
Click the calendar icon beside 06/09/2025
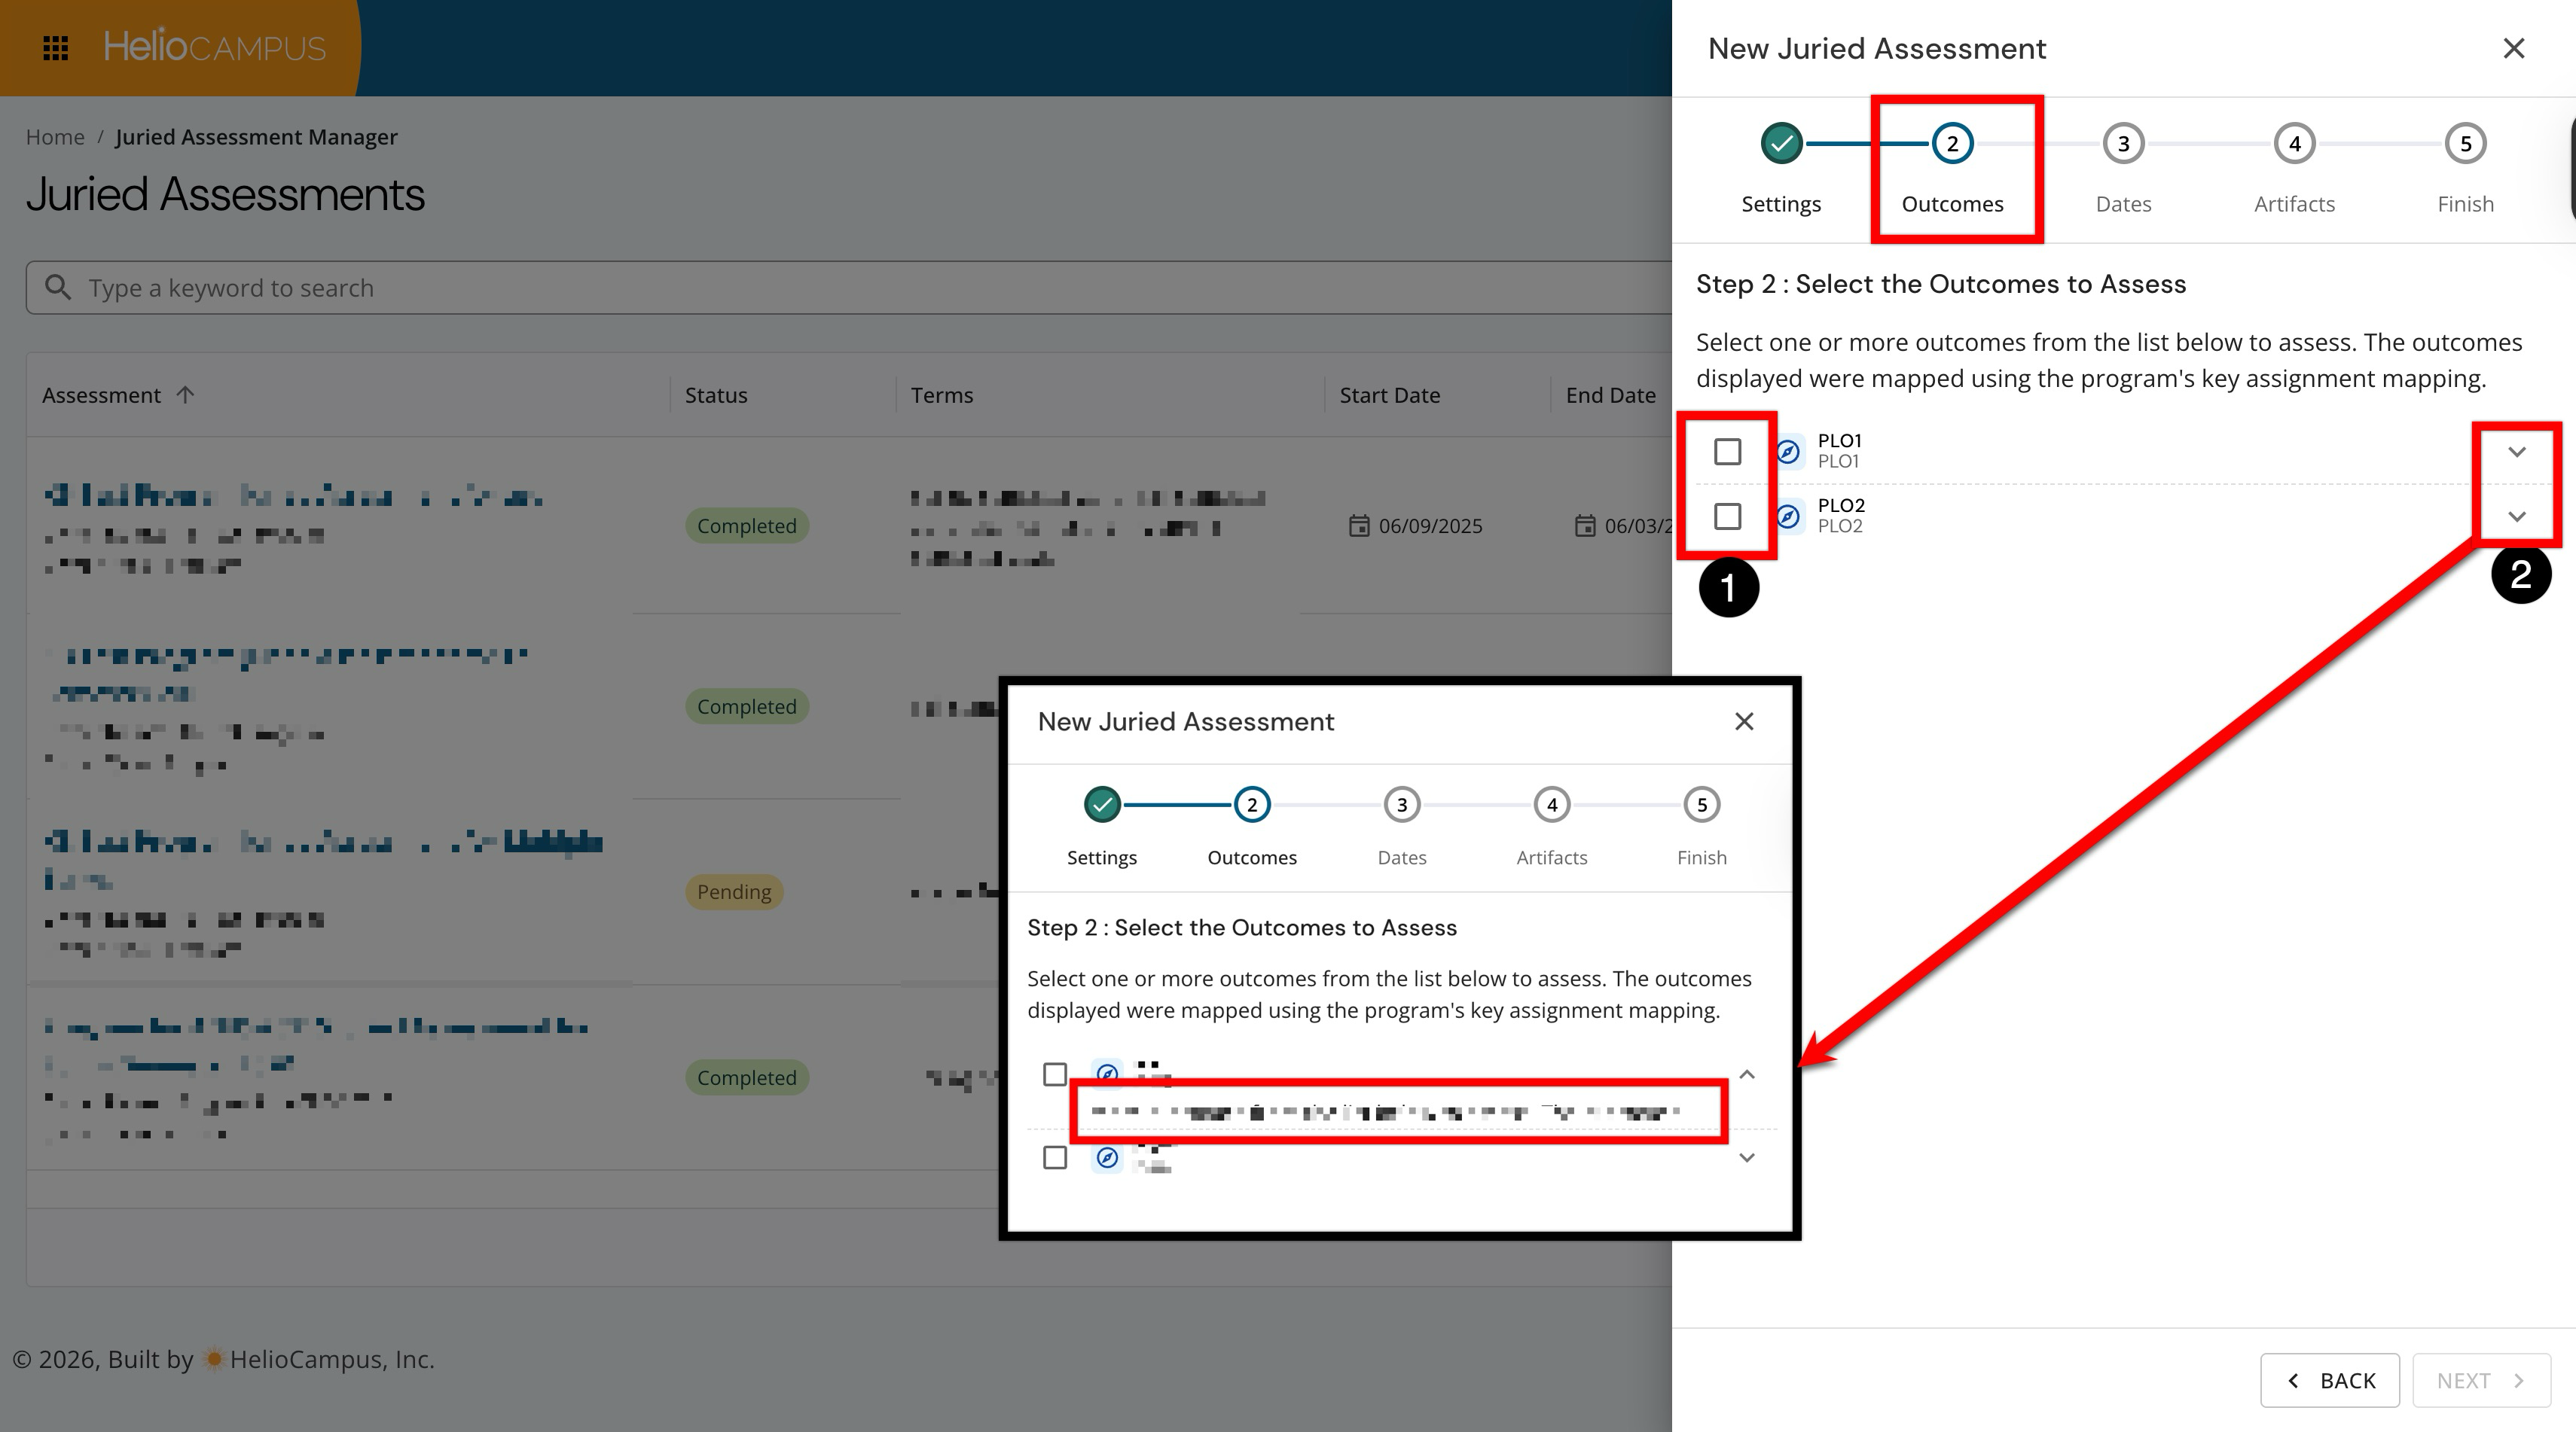[1358, 526]
